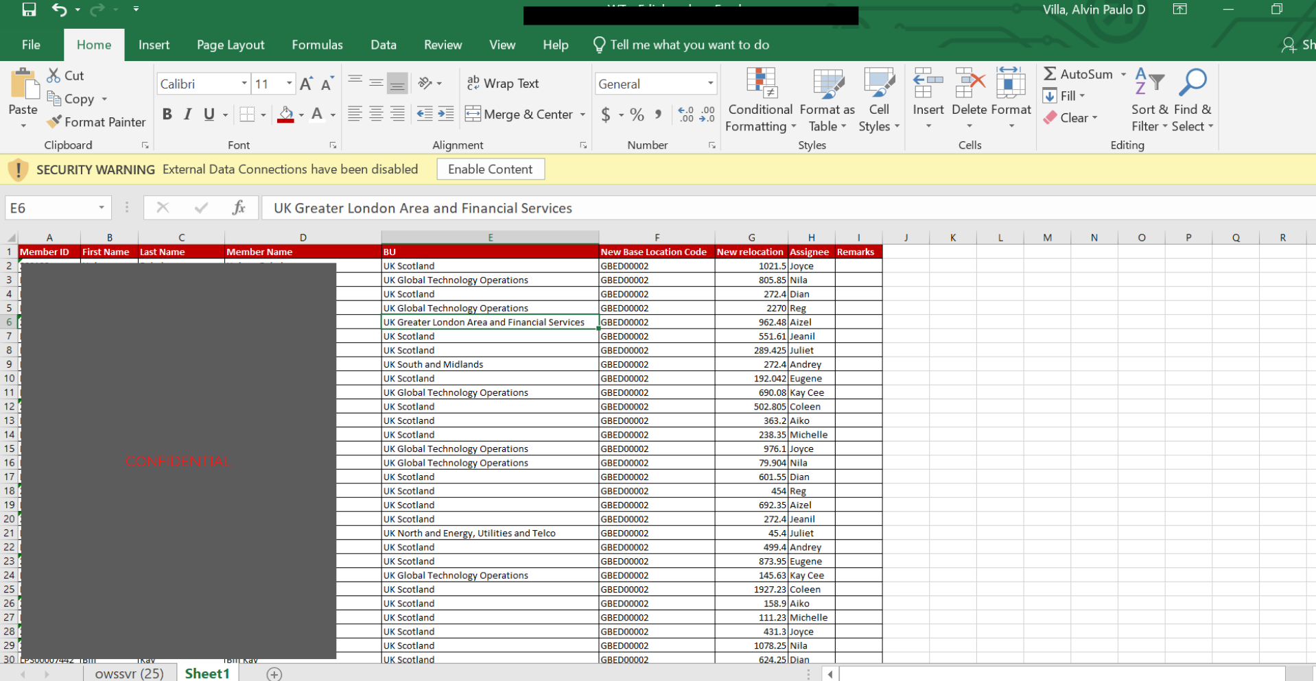Click the Save icon in title bar
1316x681 pixels.
pos(29,10)
